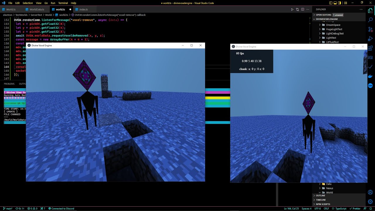Open errors and warnings status item

point(33,209)
